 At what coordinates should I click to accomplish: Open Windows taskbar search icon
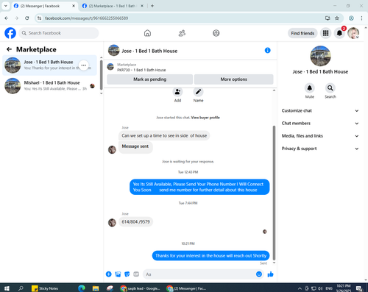21,288
